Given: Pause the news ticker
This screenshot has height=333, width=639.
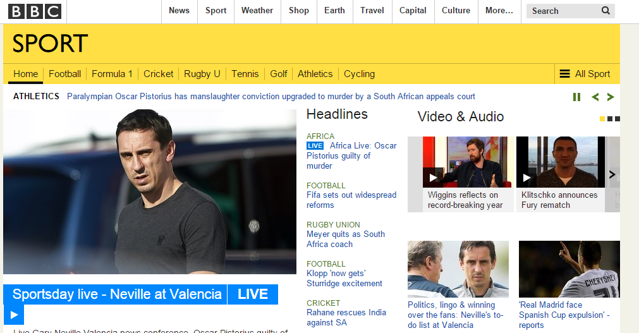Looking at the screenshot, I should coord(576,97).
